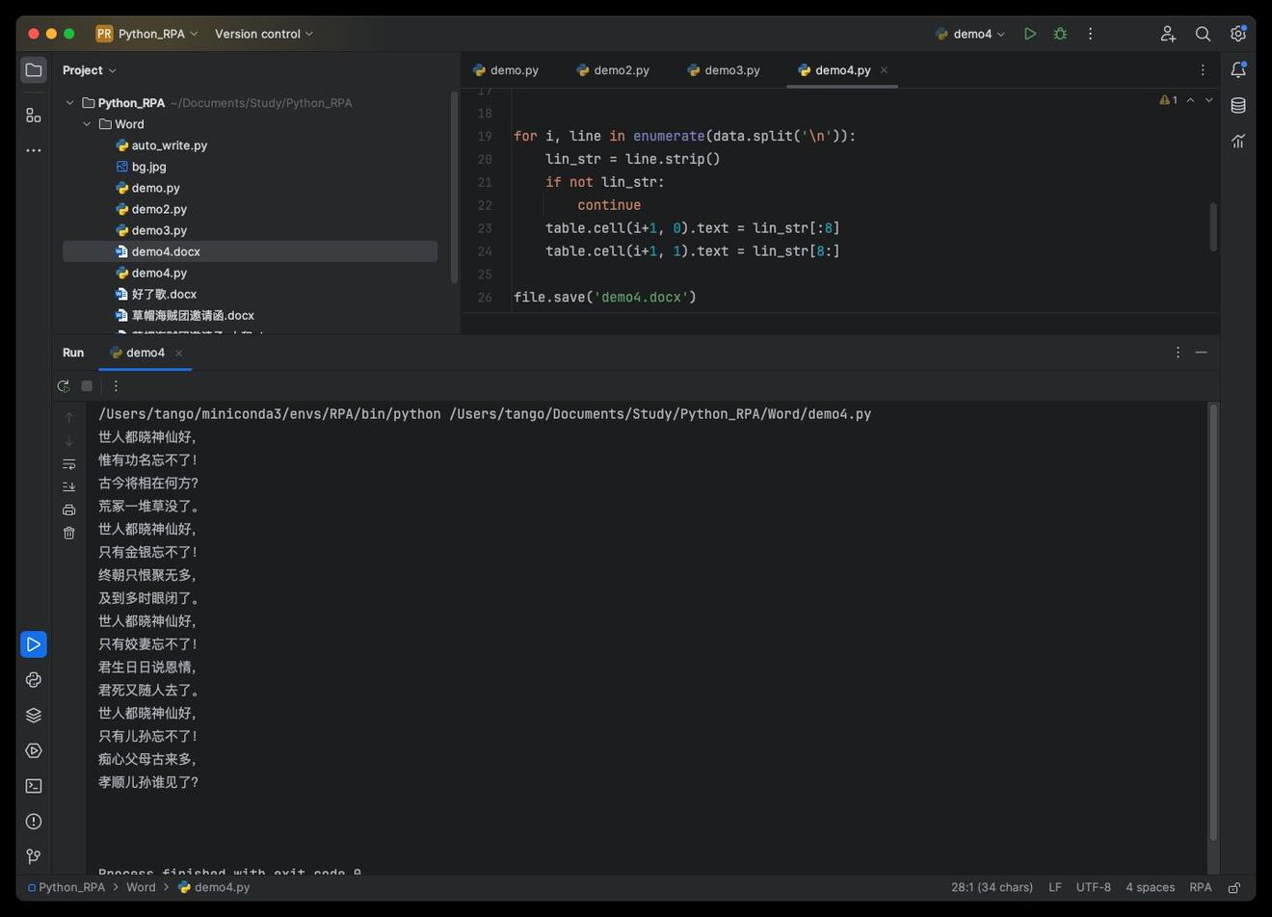The height and width of the screenshot is (917, 1272).
Task: Toggle read-only lock icon in status bar
Action: pyautogui.click(x=1234, y=888)
